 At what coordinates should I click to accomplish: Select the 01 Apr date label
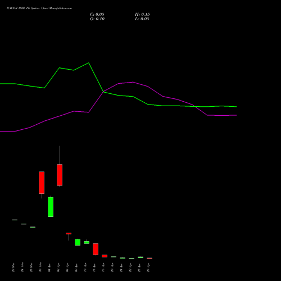tap(49, 268)
